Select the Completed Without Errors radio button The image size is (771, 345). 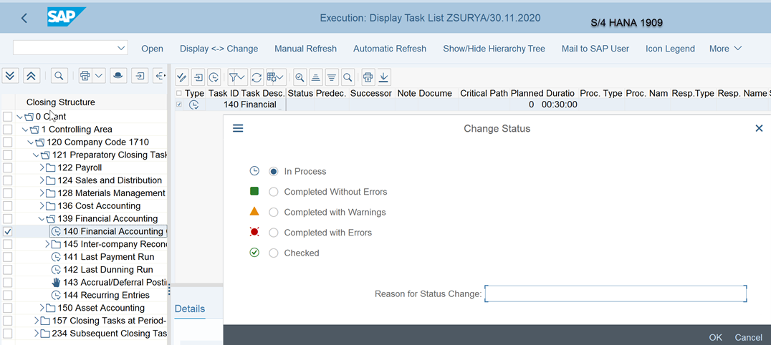[273, 192]
